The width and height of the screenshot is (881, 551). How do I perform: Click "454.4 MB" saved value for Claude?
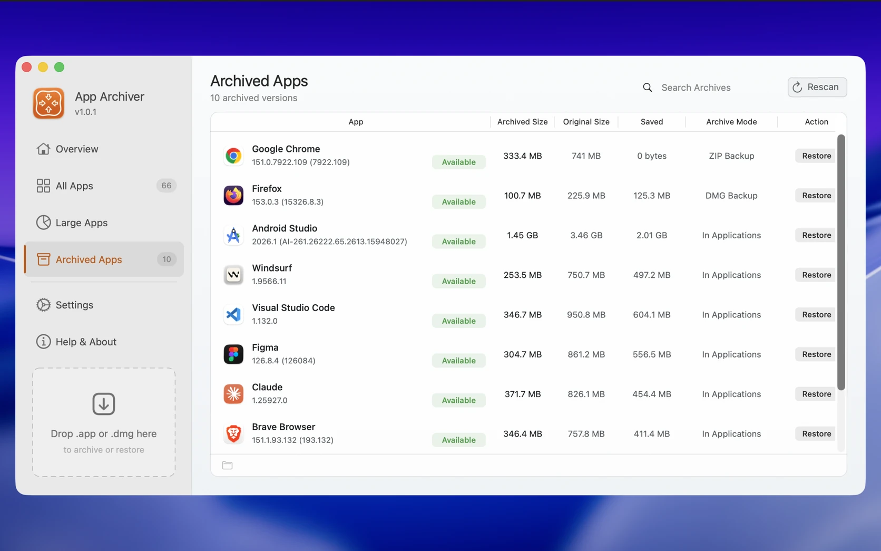(x=652, y=394)
